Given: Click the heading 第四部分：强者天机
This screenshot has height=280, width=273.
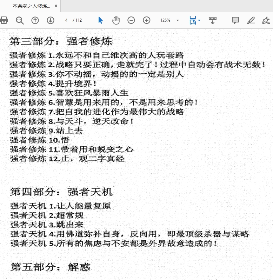Looking at the screenshot, I should coord(61,192).
